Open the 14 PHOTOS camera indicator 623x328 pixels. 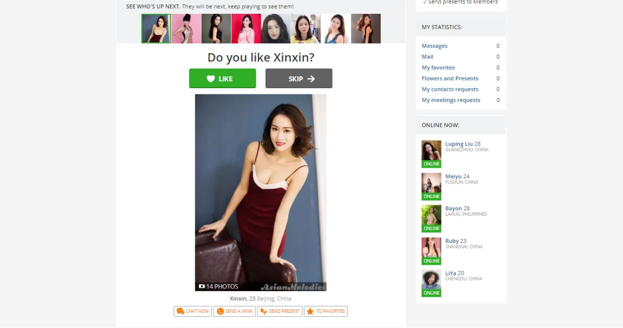(218, 287)
